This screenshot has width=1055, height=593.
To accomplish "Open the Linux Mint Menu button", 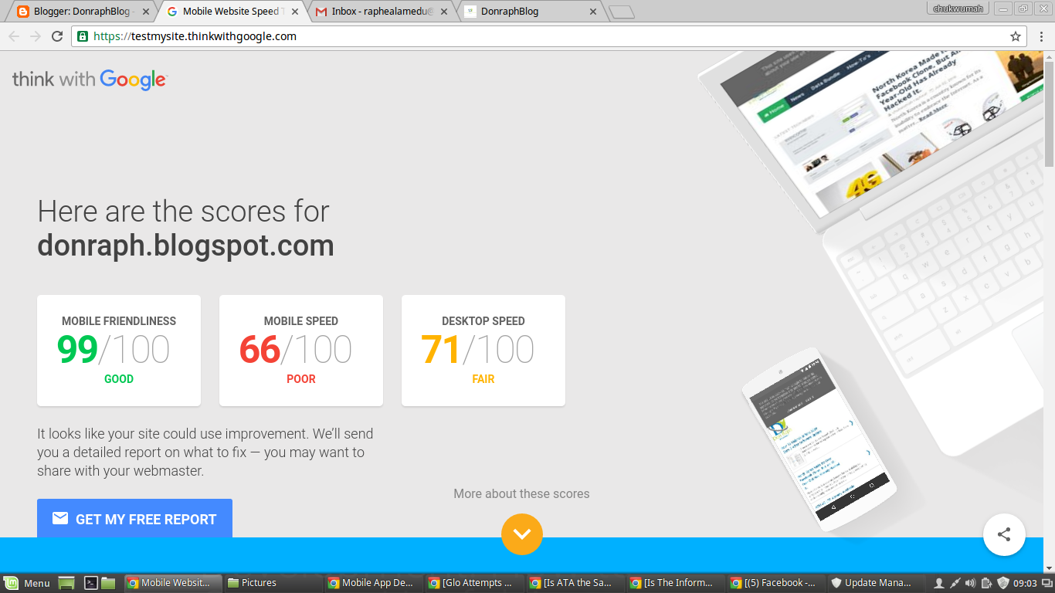I will click(27, 583).
